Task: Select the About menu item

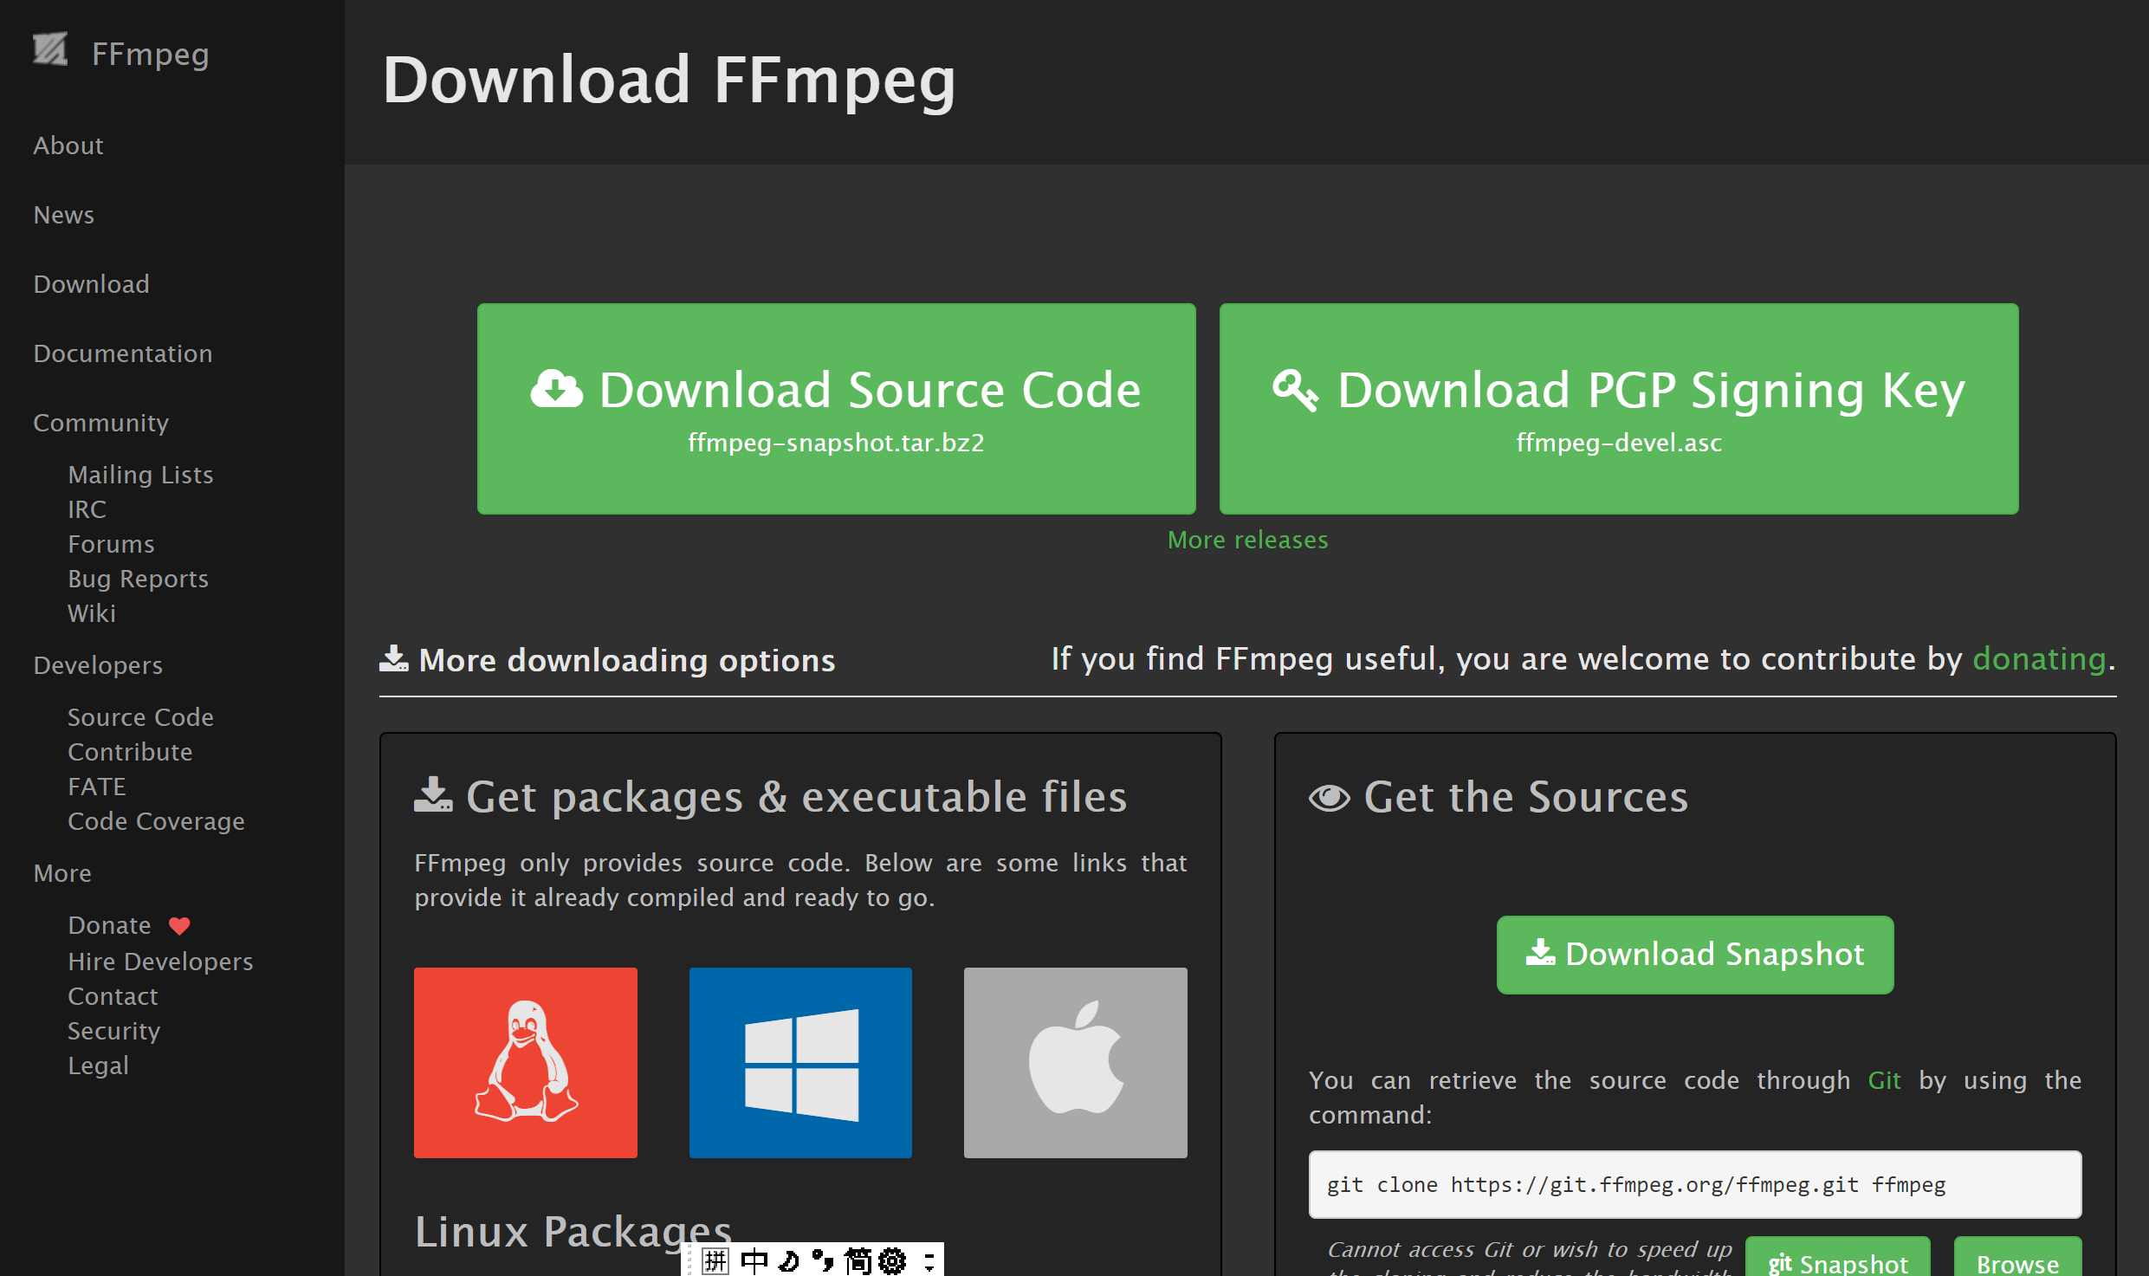Action: click(67, 145)
